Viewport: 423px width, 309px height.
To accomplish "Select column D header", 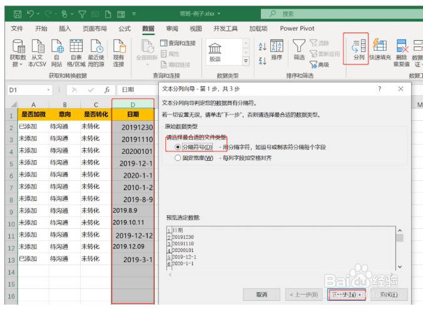I will pos(133,104).
